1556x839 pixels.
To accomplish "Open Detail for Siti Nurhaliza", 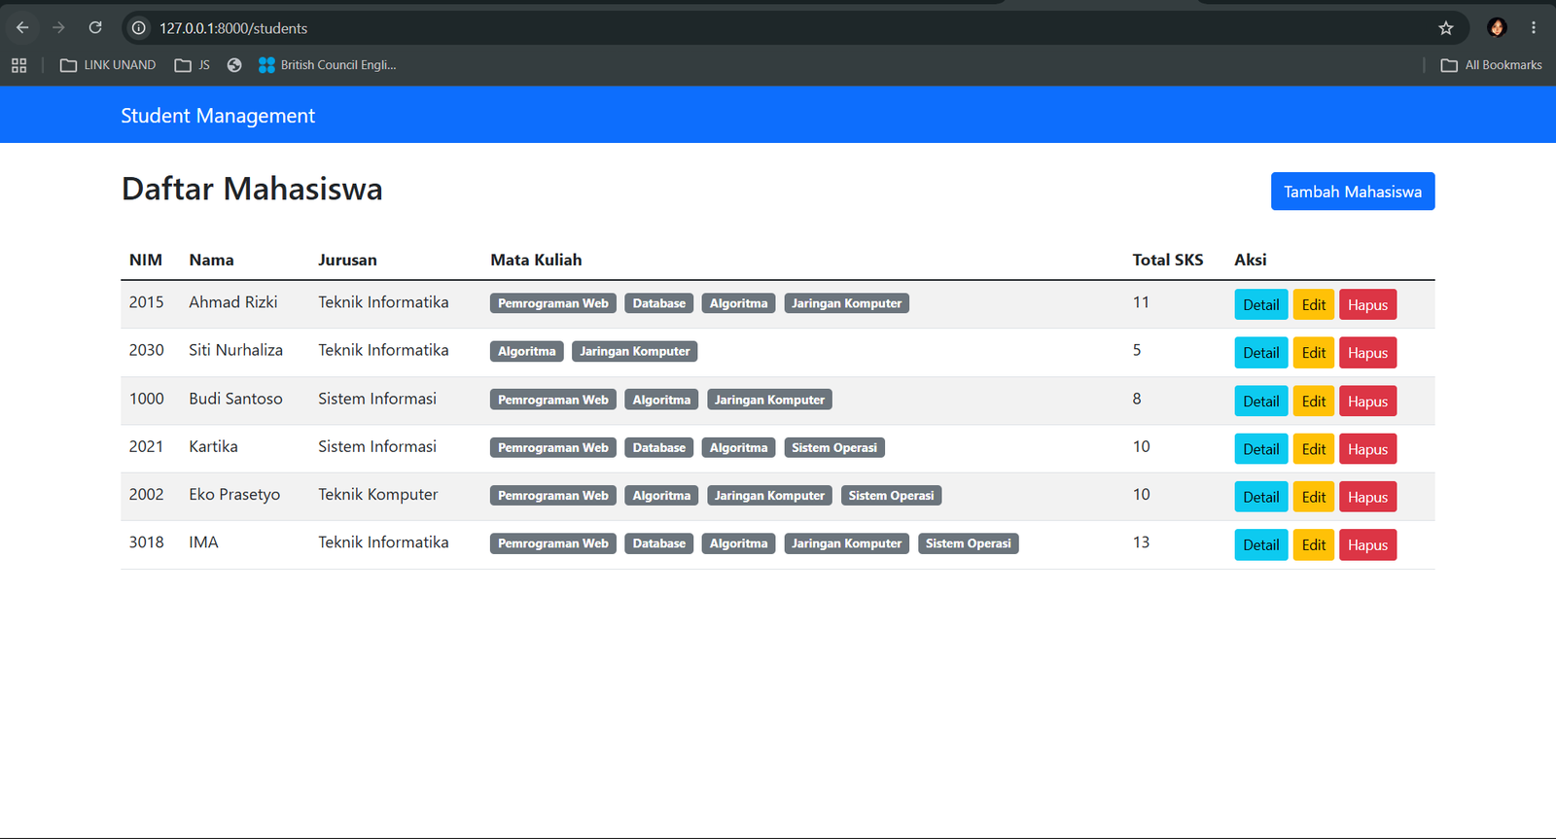I will [x=1261, y=353].
